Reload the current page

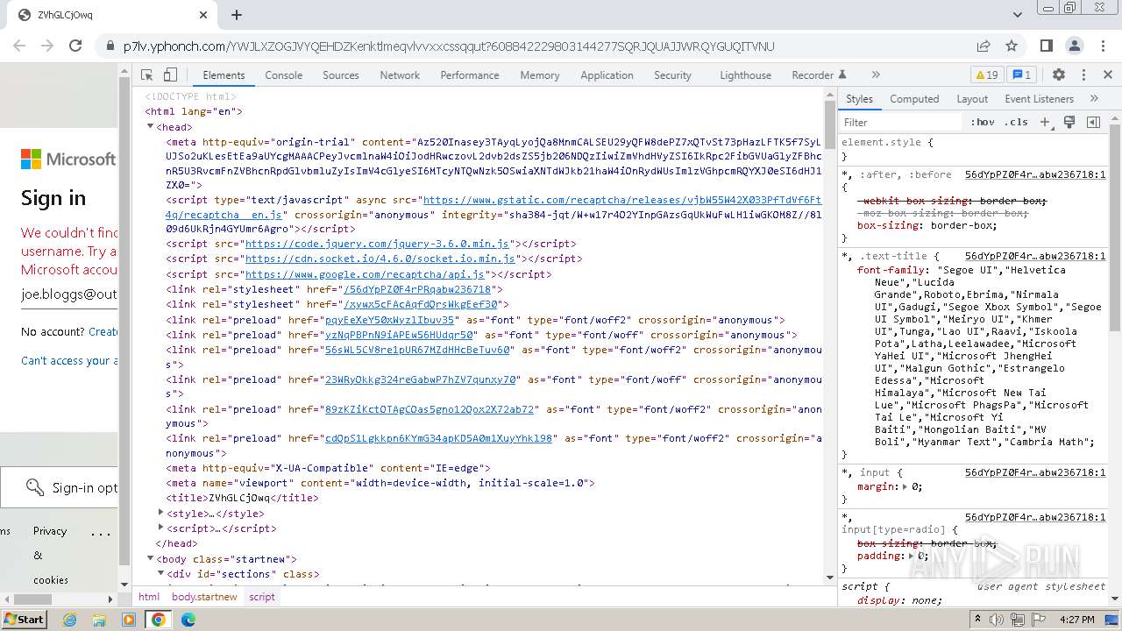coord(75,46)
